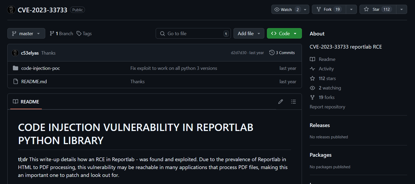Expand the Add file dropdown
Screen dimensions: 415x184
[249, 33]
